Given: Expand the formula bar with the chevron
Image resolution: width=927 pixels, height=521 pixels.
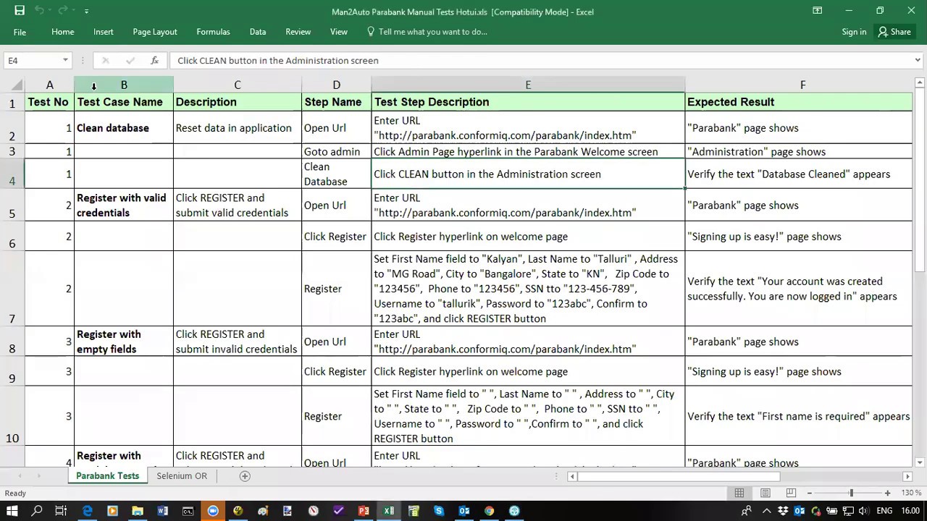Looking at the screenshot, I should tap(918, 61).
